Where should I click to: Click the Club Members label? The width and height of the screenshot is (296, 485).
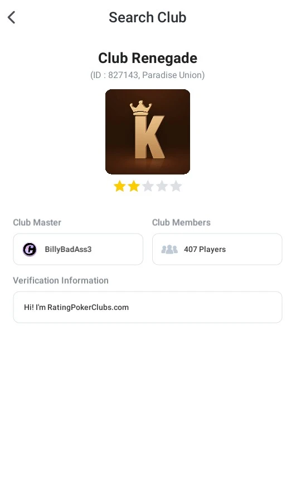click(x=181, y=222)
